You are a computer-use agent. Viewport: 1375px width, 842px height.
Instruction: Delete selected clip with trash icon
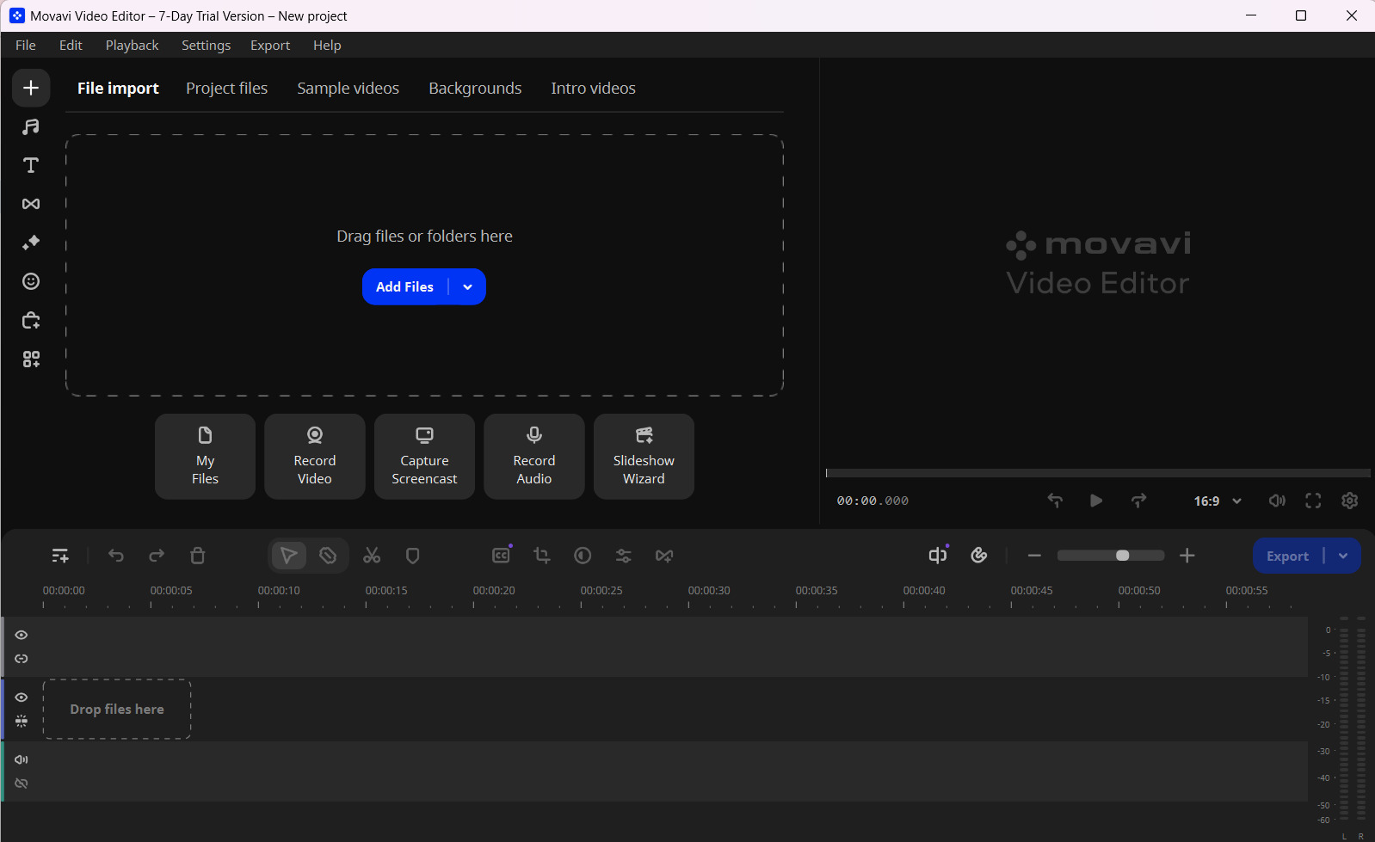click(x=198, y=556)
